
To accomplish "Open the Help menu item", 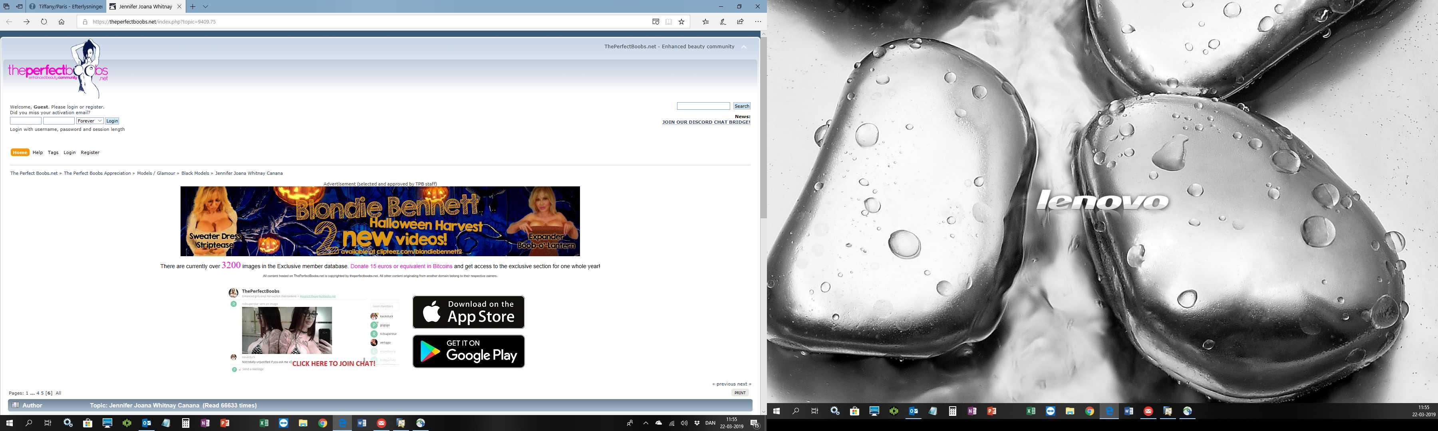I will pyautogui.click(x=38, y=152).
